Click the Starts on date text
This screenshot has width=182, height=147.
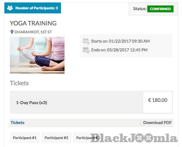(120, 41)
